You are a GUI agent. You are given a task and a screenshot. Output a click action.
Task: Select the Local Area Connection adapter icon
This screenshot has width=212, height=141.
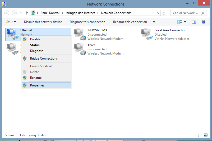tap(146, 34)
